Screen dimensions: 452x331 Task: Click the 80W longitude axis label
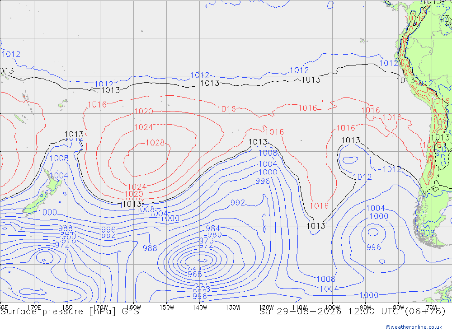(399, 308)
